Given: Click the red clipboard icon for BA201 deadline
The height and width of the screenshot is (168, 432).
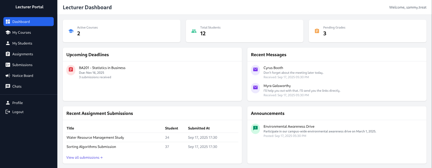Looking at the screenshot, I should (71, 70).
